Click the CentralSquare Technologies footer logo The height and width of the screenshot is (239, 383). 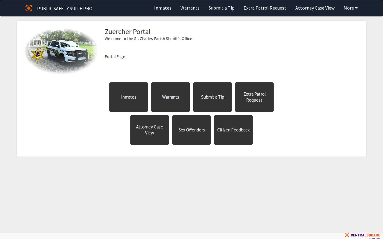point(362,236)
